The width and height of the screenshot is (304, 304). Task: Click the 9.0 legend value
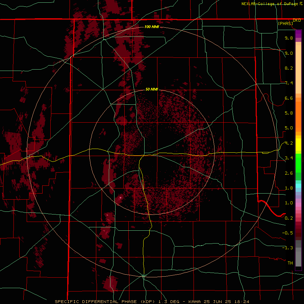289,53
